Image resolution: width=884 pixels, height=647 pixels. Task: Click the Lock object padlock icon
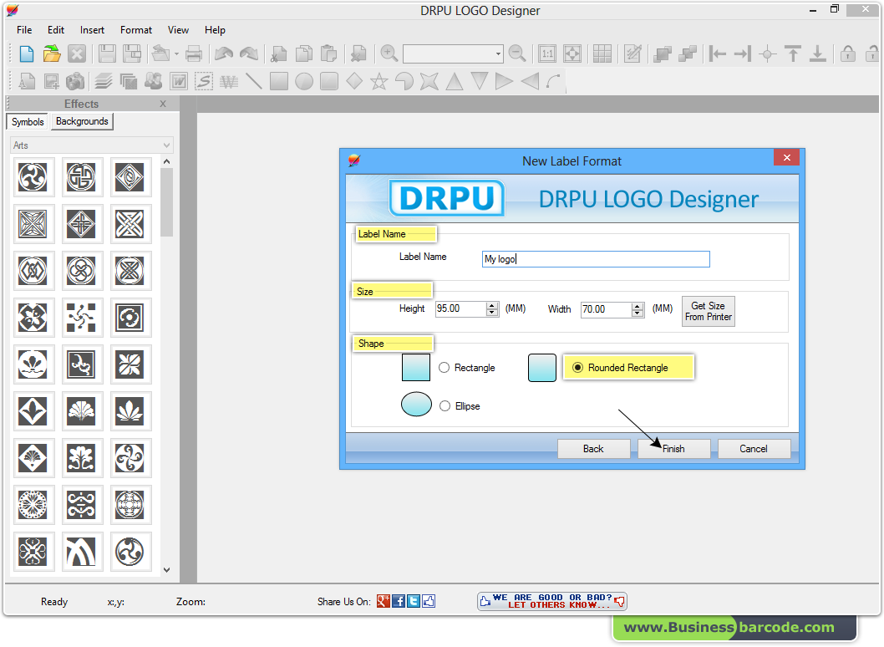tap(847, 54)
